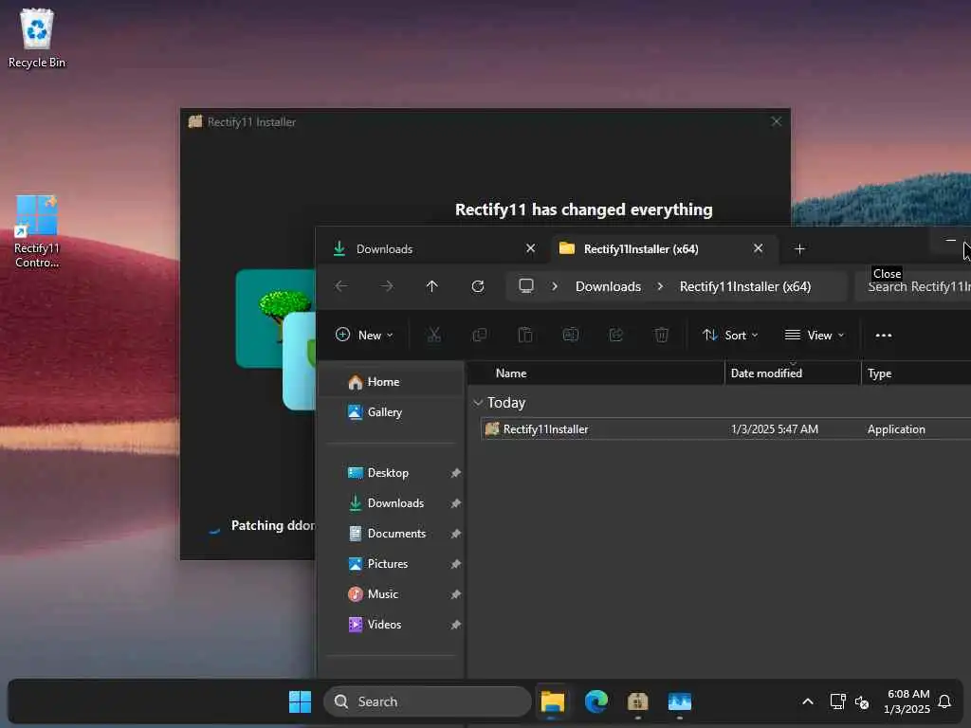Unpin Desktop using its pin icon
Viewport: 971px width, 728px height.
pos(456,473)
